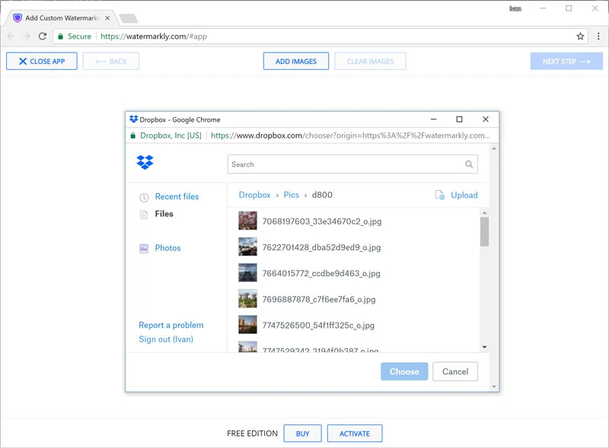Click the Choose button
Image resolution: width=609 pixels, height=448 pixels.
[x=404, y=371]
